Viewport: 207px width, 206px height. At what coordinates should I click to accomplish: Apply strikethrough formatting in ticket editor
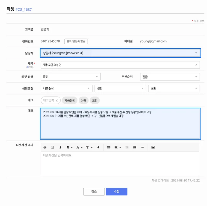pyautogui.click(x=45, y=147)
